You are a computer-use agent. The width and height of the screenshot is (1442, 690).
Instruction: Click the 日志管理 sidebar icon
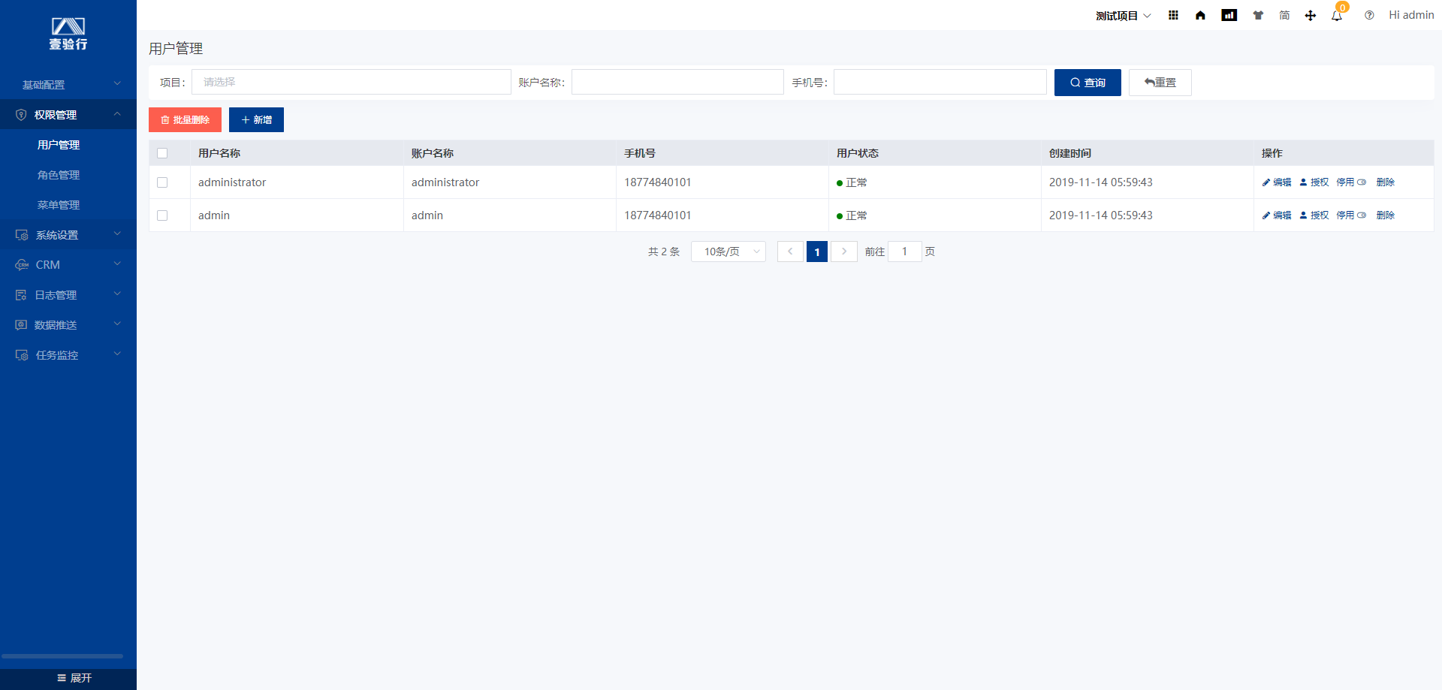click(21, 295)
